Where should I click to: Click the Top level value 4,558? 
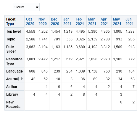click(30, 31)
